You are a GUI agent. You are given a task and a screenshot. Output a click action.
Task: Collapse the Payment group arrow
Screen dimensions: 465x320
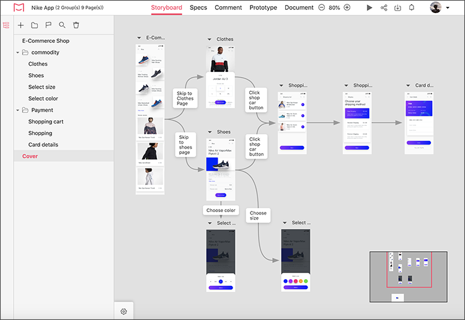[17, 110]
